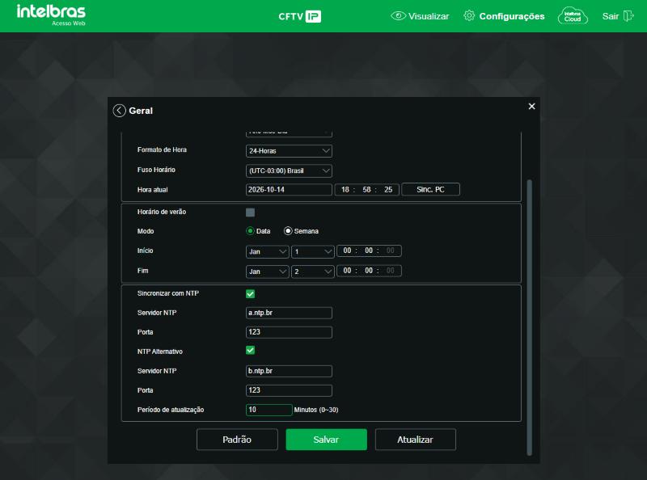
Task: Click the Formato de Hora label
Action: 163,150
